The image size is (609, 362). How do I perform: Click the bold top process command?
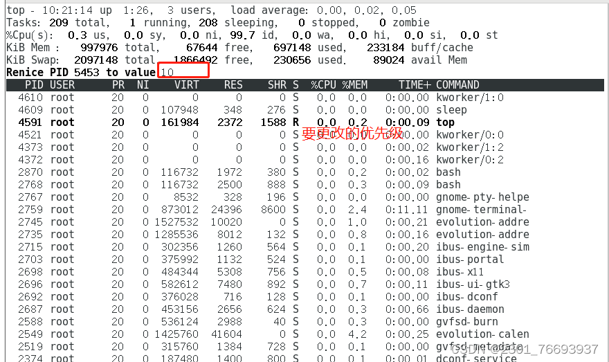pos(445,122)
